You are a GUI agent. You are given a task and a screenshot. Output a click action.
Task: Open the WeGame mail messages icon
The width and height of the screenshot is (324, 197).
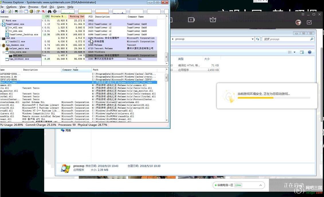click(309, 22)
